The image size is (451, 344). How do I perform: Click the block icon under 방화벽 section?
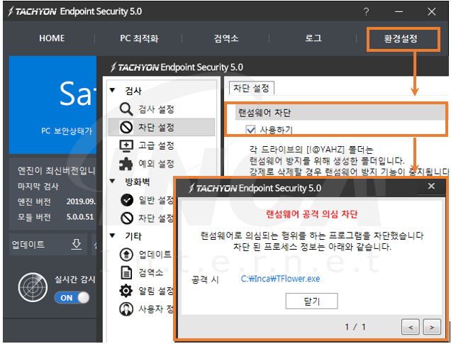click(x=126, y=218)
